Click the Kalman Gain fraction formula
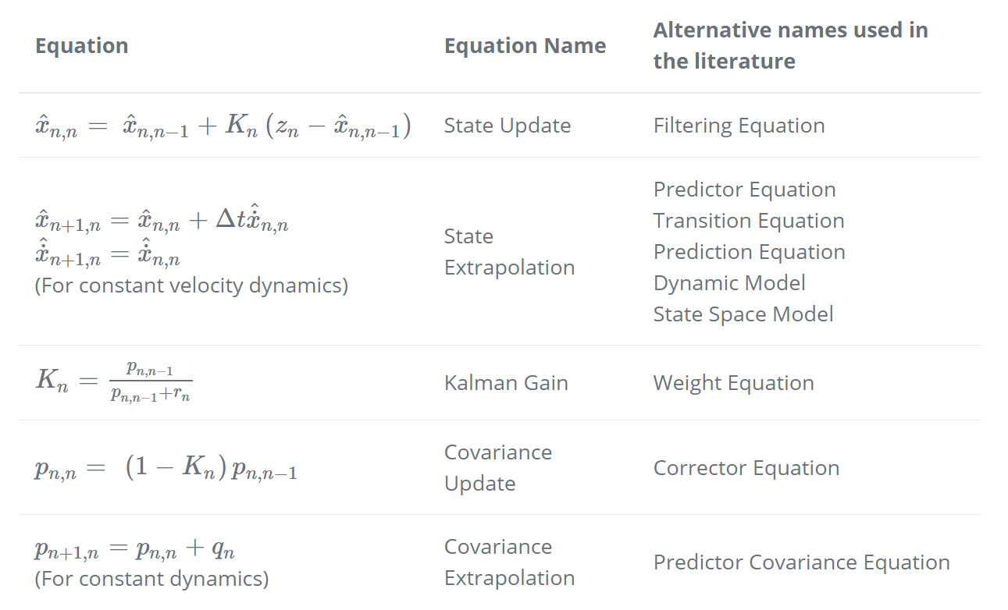This screenshot has width=1008, height=610. point(114,382)
